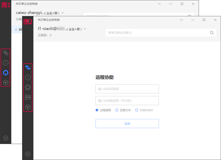
Task: Open the device list icon in IT-xiaoli window sidebar
Action: pyautogui.click(x=28, y=87)
